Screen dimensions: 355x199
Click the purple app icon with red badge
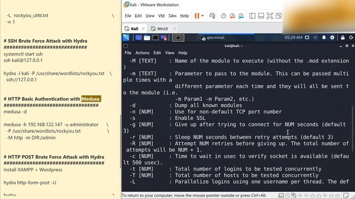164,38
